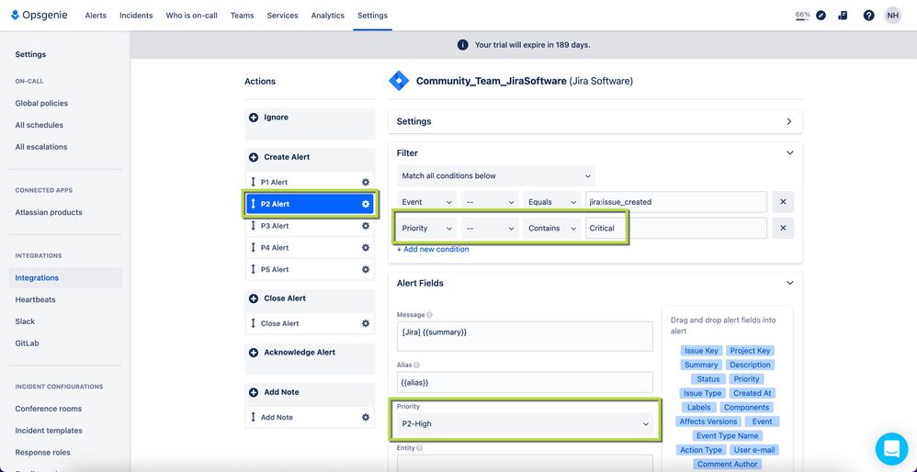The image size is (917, 472).
Task: Open the notifications feed icon
Action: 843,16
